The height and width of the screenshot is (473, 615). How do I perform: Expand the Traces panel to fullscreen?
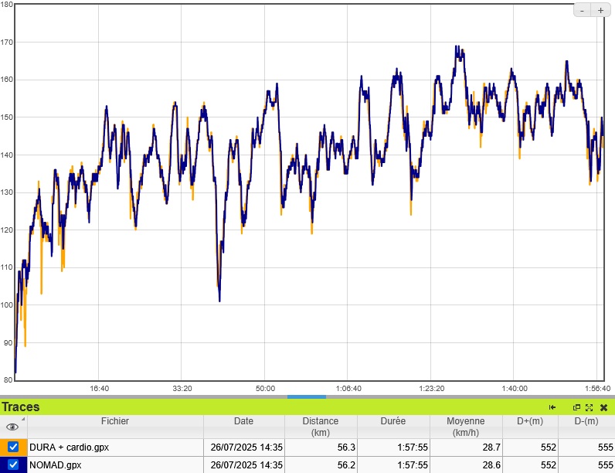[589, 407]
